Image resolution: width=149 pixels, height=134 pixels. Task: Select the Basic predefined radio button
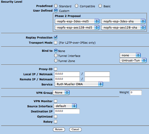pos(100,6)
